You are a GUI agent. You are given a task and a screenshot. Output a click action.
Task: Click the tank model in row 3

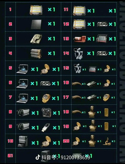click(x=36, y=39)
